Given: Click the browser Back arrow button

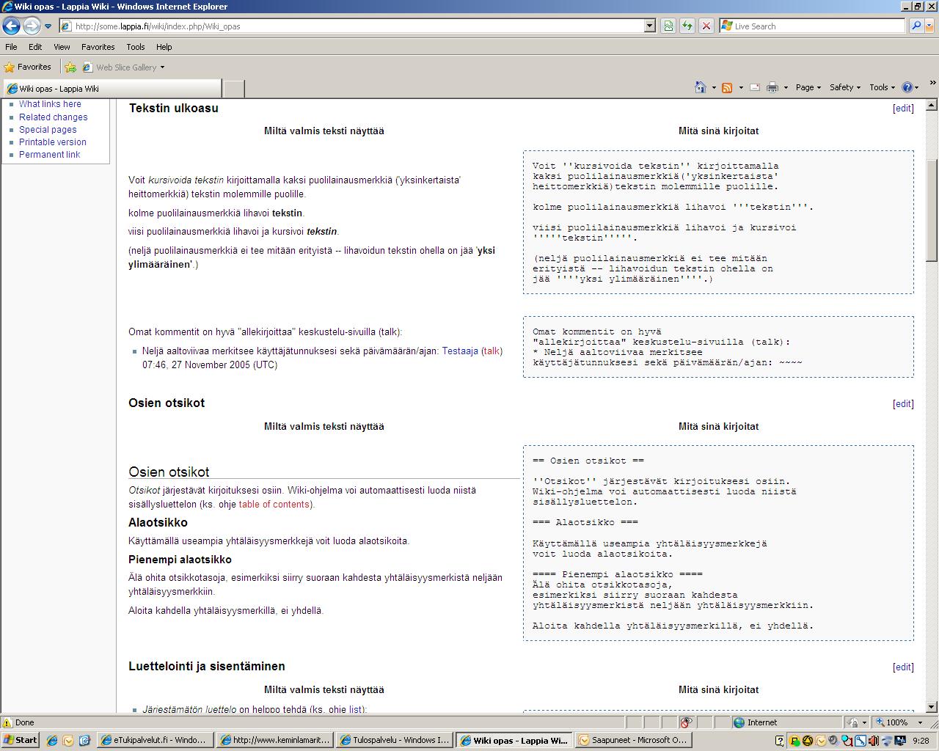Looking at the screenshot, I should pos(11,26).
